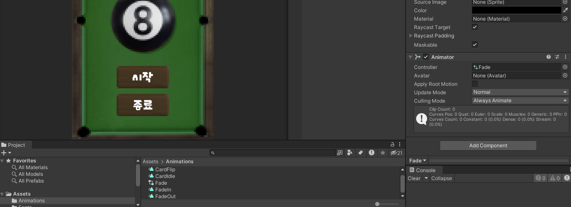Collapse the Favorites tree section
The width and height of the screenshot is (571, 207).
tap(3, 161)
